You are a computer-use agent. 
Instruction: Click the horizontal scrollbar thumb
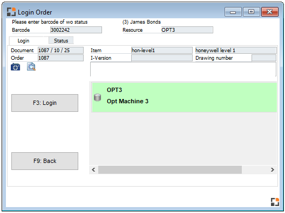[x=170, y=170]
